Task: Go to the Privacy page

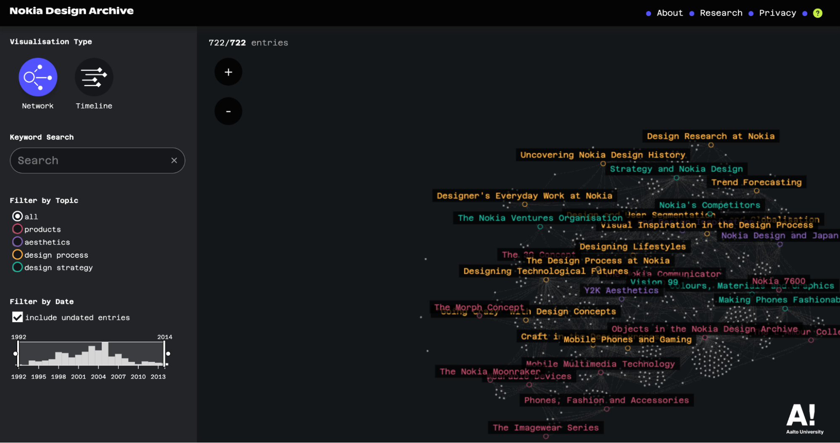Action: (x=777, y=13)
